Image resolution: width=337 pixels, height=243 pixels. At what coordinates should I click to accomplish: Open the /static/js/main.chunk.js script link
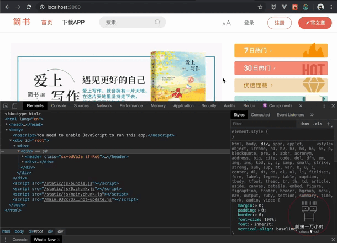[x=73, y=194]
